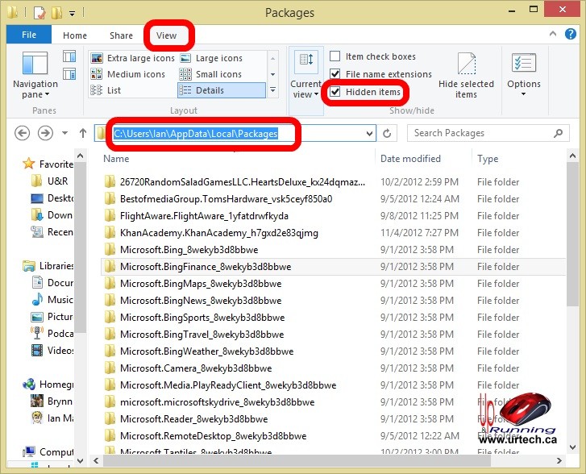Enable Item check boxes

tap(335, 56)
